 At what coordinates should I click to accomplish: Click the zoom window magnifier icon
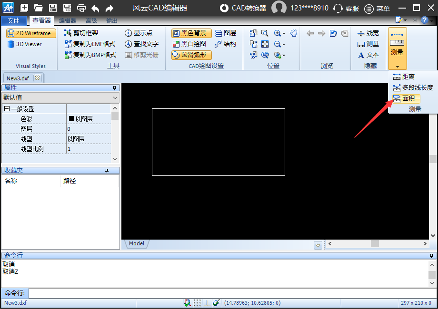[265, 33]
